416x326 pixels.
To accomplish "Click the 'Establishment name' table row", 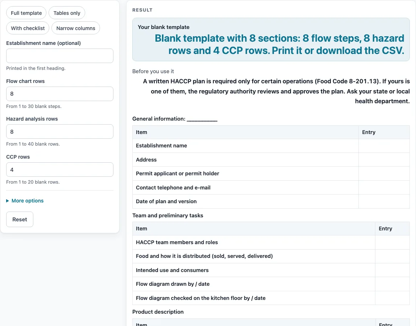I will click(271, 146).
